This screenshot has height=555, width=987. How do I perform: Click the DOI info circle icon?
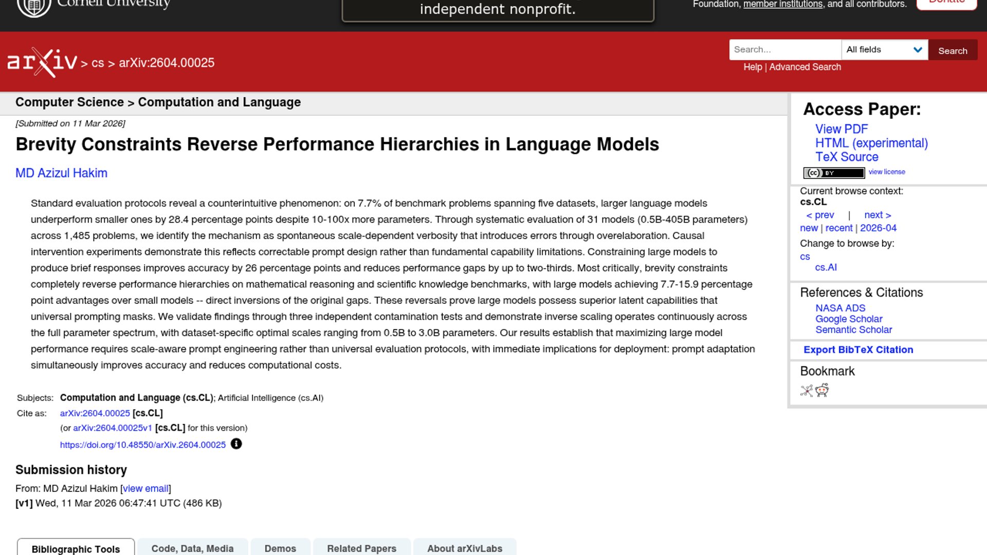coord(236,444)
